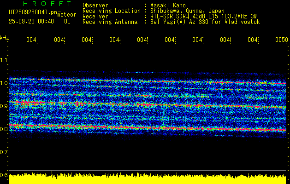Click the HROFFT title text
The width and height of the screenshot is (290, 184).
click(x=47, y=4)
